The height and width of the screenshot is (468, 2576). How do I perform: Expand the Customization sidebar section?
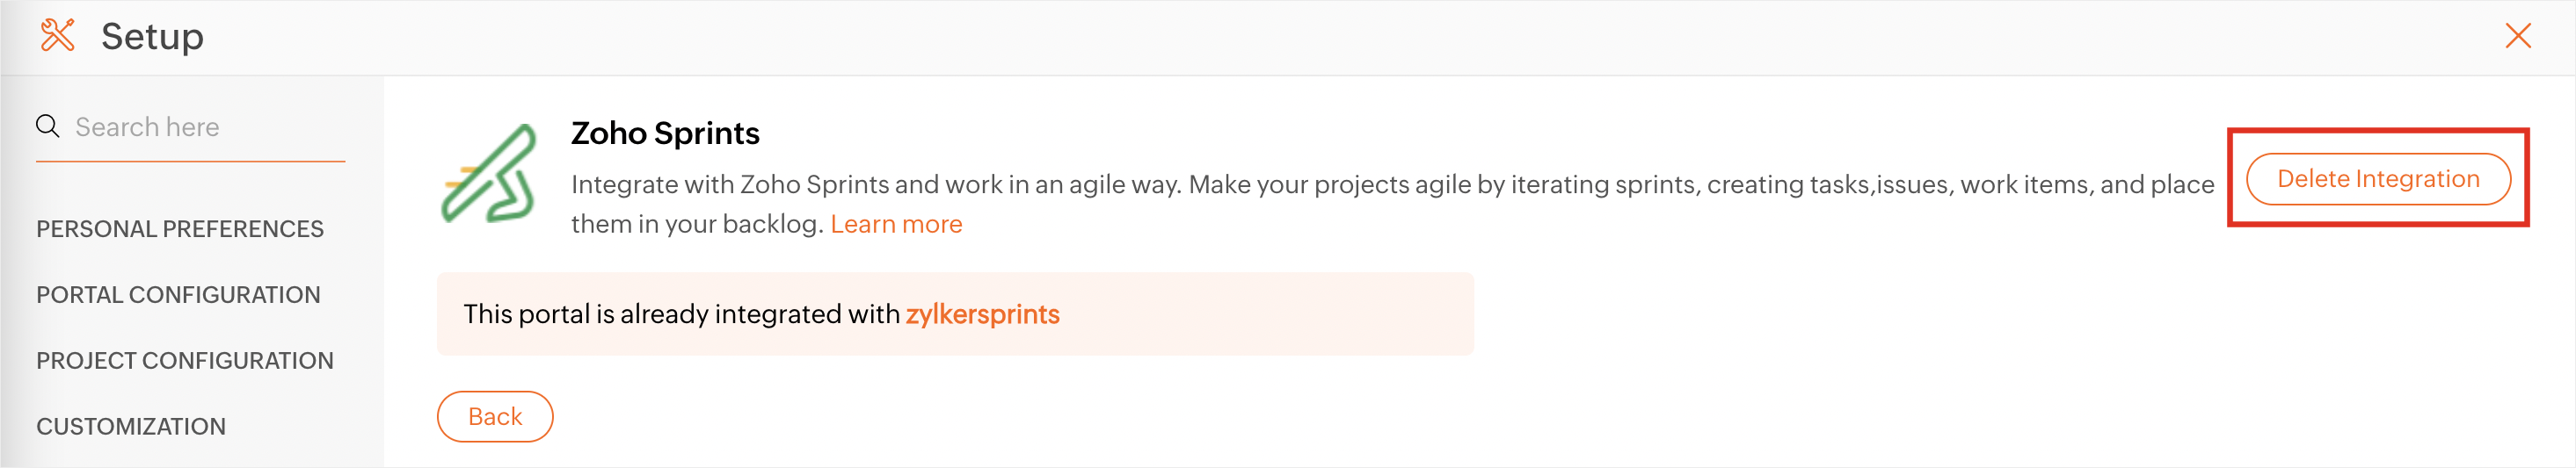(x=131, y=427)
